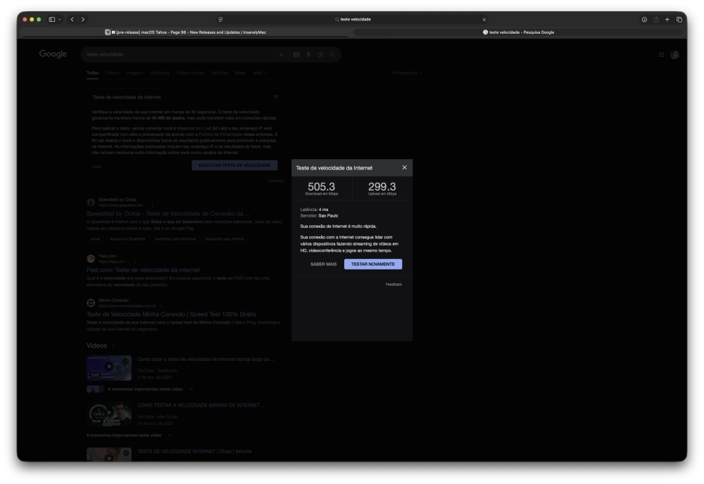The height and width of the screenshot is (484, 704).
Task: Open the more options dots beside Vídeos heading
Action: pos(113,346)
